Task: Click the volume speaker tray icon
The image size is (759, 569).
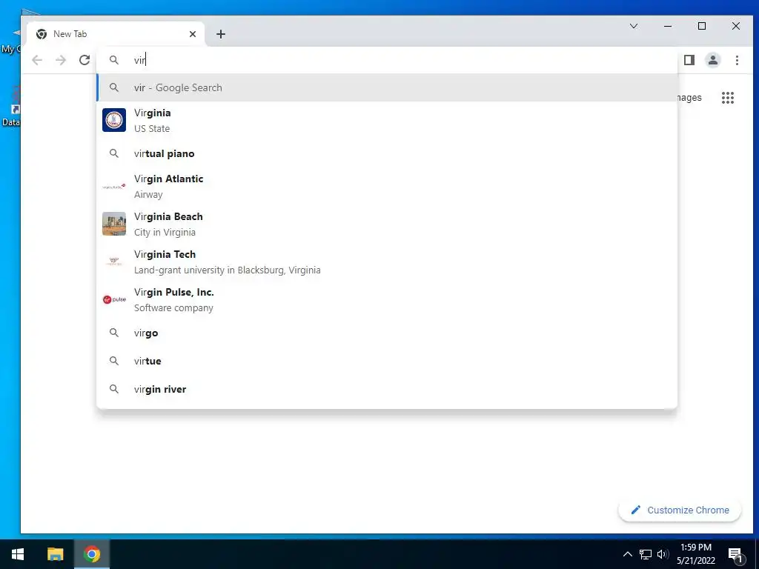Action: [x=663, y=554]
